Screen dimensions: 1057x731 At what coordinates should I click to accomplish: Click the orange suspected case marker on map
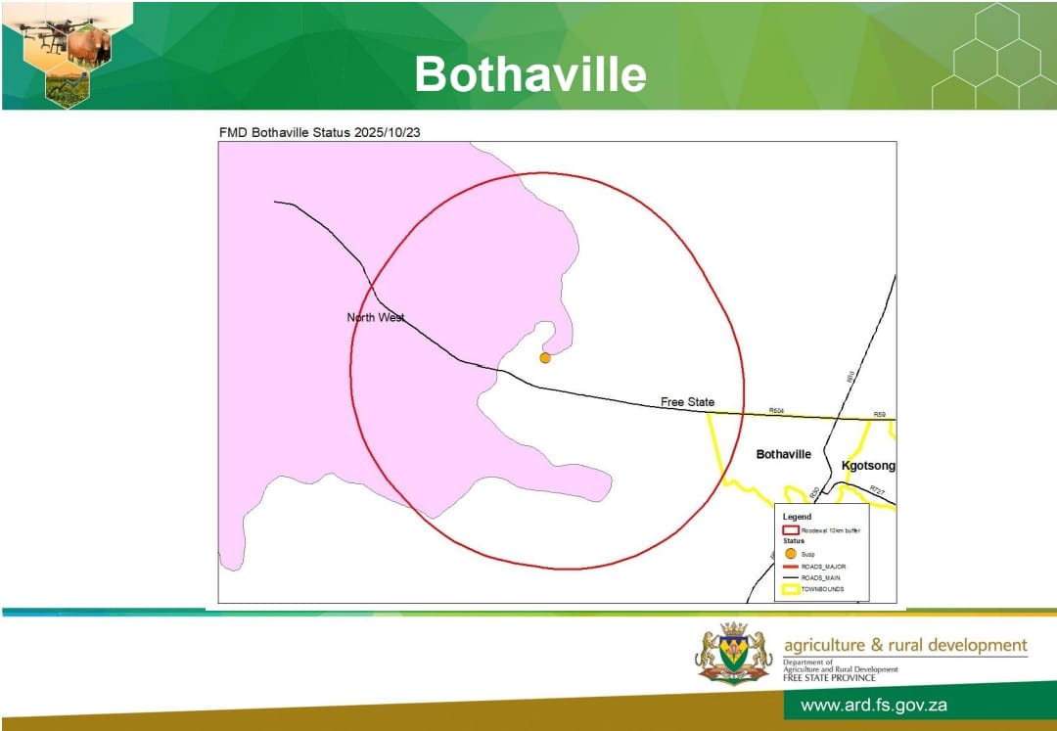545,358
